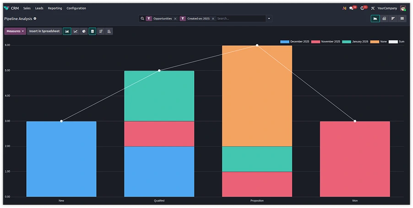Sort chart in descending order
The width and height of the screenshot is (413, 208).
(x=101, y=31)
